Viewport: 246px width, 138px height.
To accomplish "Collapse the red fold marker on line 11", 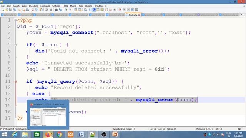I will pos(15,82).
